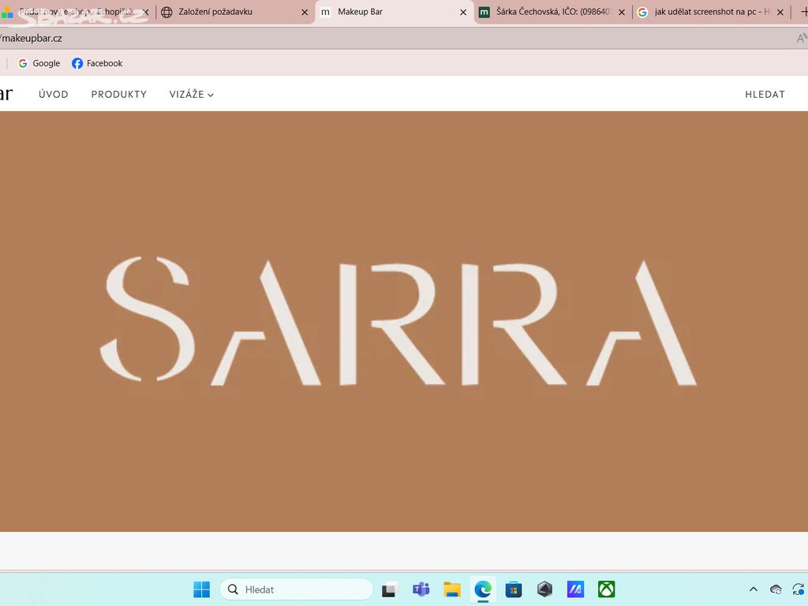
Task: Click the SARRA banner image
Action: [x=404, y=322]
